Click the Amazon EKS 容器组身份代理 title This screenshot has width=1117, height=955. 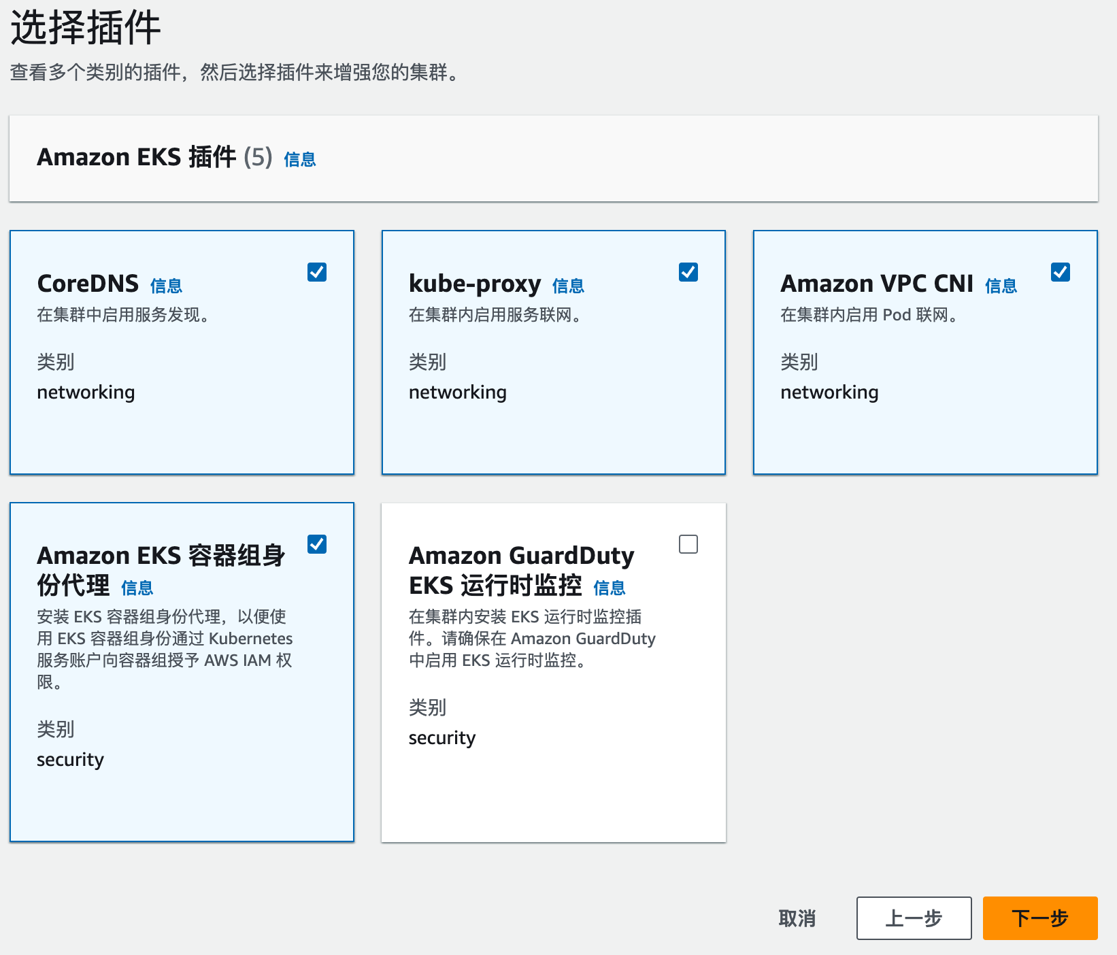(161, 570)
